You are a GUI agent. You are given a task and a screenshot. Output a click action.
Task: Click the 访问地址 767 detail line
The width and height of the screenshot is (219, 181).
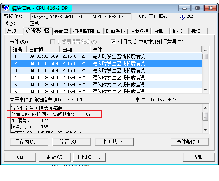point(51,114)
